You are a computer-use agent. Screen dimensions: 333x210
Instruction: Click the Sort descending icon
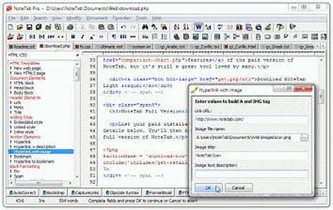pyautogui.click(x=186, y=27)
